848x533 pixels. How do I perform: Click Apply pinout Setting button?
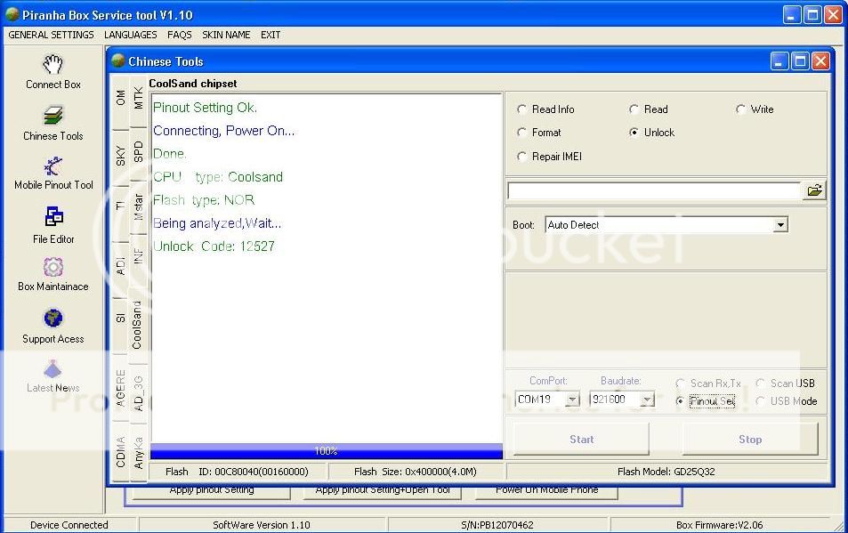(x=212, y=491)
